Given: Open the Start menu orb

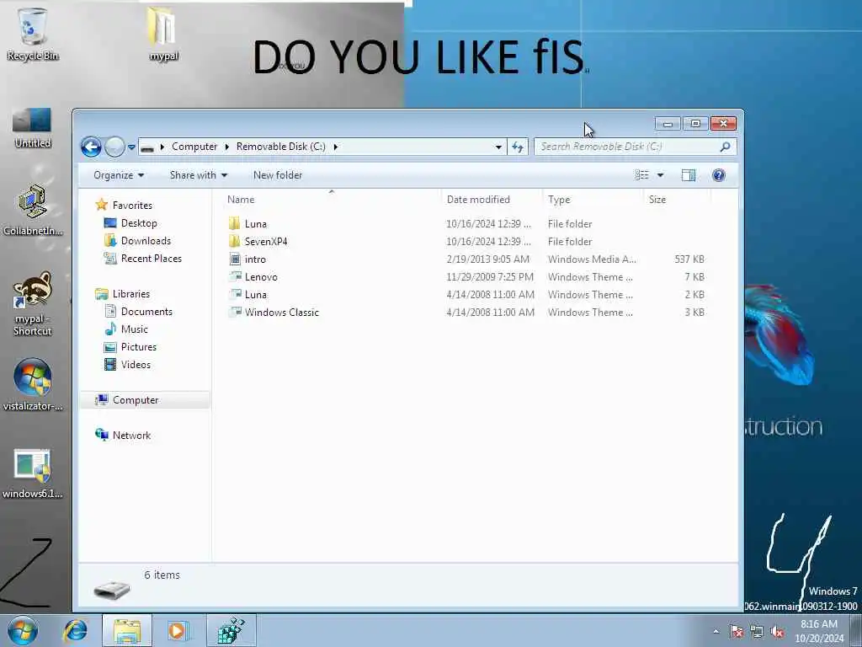Looking at the screenshot, I should click(23, 630).
